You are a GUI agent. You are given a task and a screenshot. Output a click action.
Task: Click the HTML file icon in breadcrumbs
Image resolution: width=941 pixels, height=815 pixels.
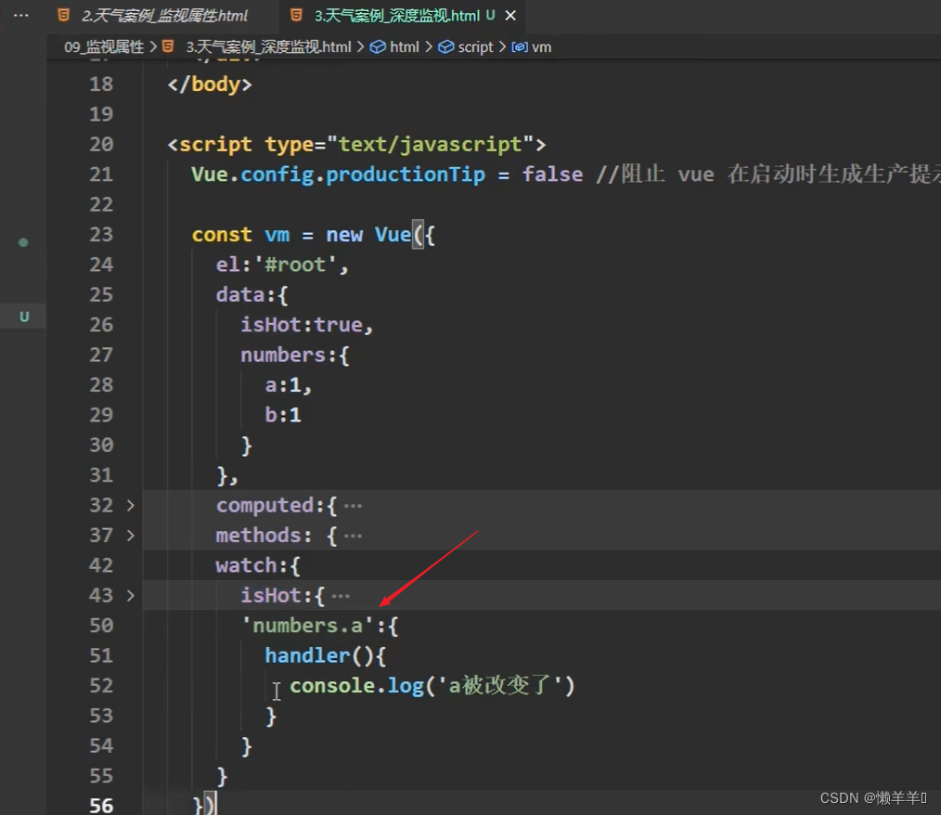pyautogui.click(x=169, y=46)
